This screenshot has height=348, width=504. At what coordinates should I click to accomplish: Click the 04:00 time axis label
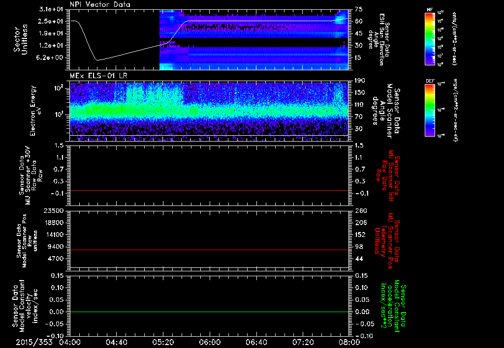click(x=70, y=342)
